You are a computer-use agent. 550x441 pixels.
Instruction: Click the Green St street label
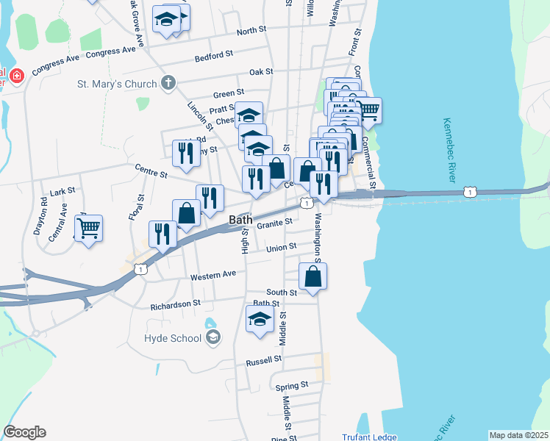tap(229, 93)
